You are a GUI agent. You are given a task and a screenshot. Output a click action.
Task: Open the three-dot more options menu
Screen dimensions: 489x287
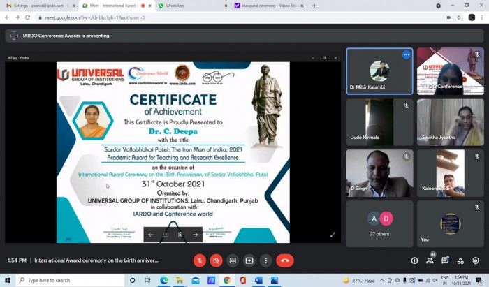click(265, 260)
